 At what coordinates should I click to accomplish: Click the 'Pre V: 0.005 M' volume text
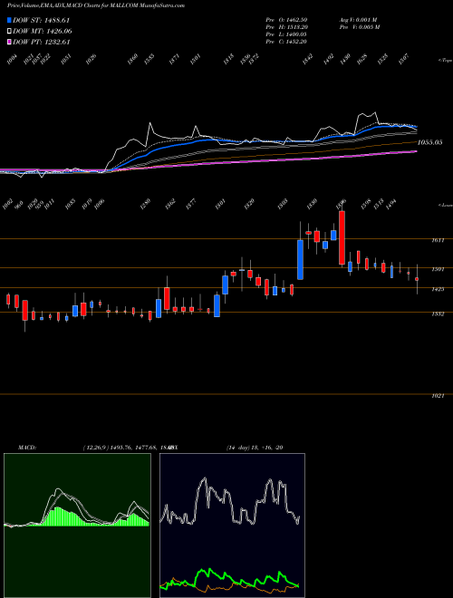click(359, 26)
